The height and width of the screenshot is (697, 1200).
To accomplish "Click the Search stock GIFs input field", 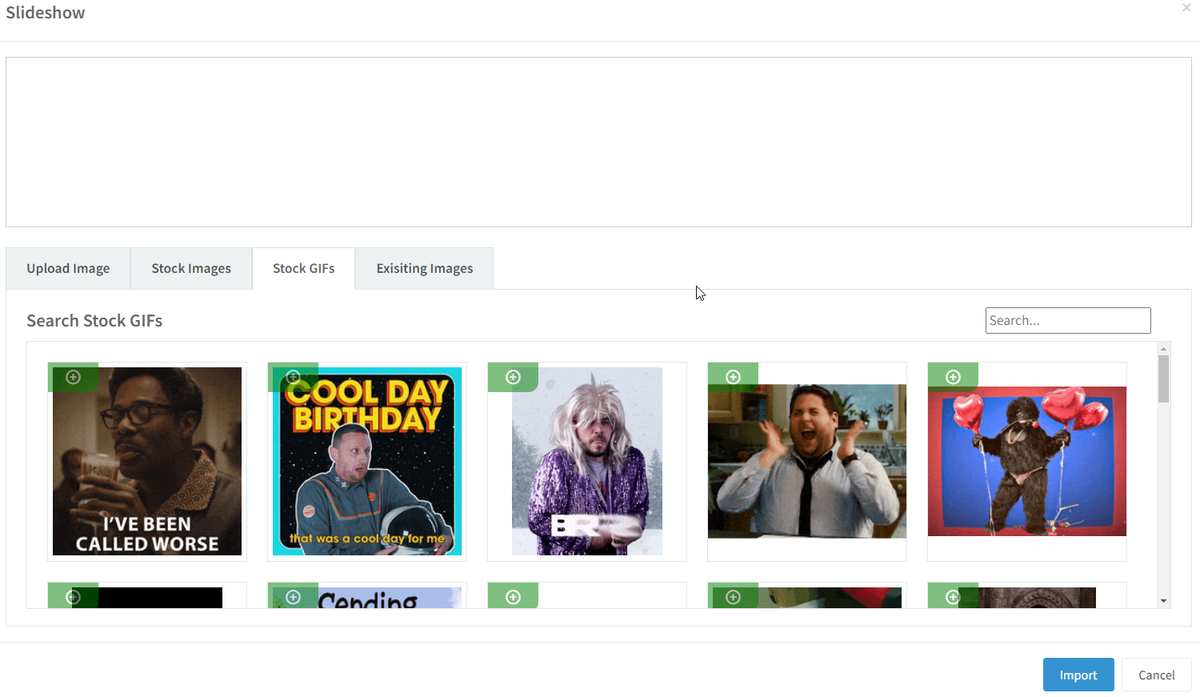I will pos(1068,320).
